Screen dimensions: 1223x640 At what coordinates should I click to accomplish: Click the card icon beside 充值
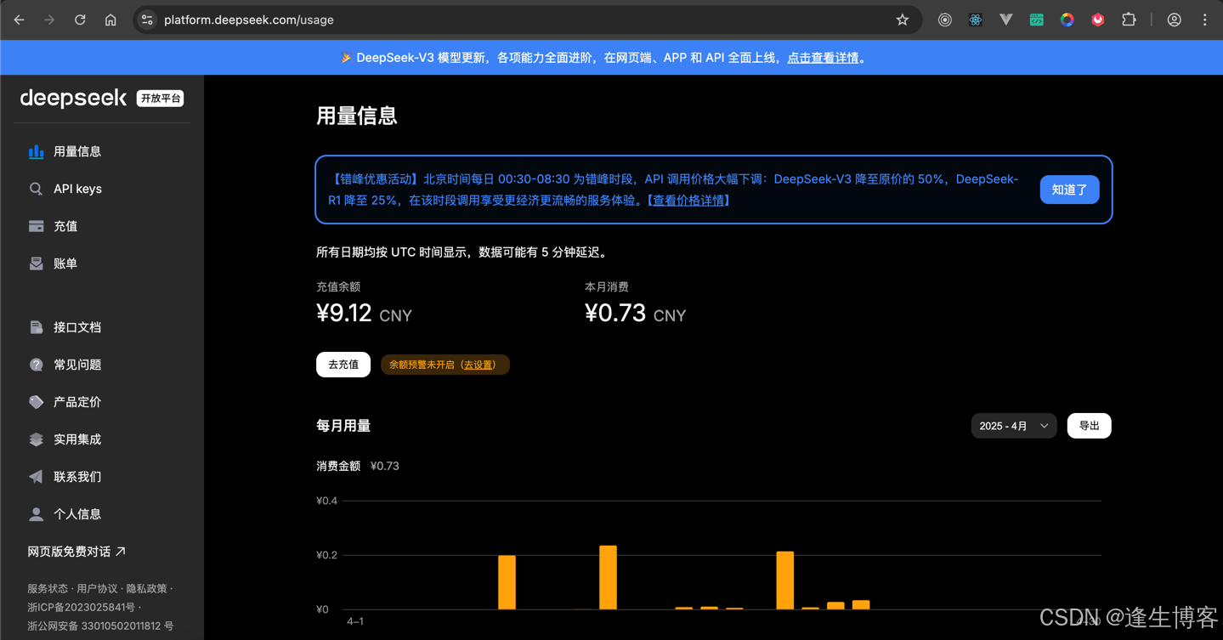point(36,226)
